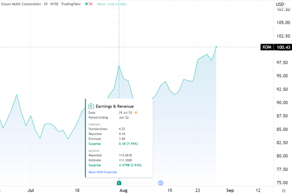Click the Earnings & Revenue E icon
Viewport: 292px width, 195px height.
coord(91,106)
